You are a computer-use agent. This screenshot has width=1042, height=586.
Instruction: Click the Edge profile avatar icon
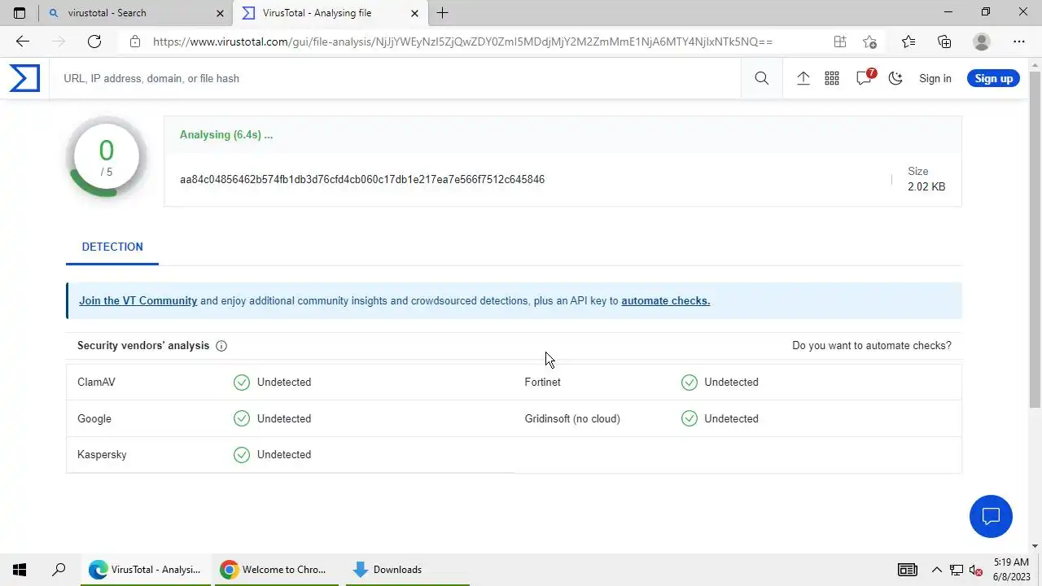click(x=982, y=42)
